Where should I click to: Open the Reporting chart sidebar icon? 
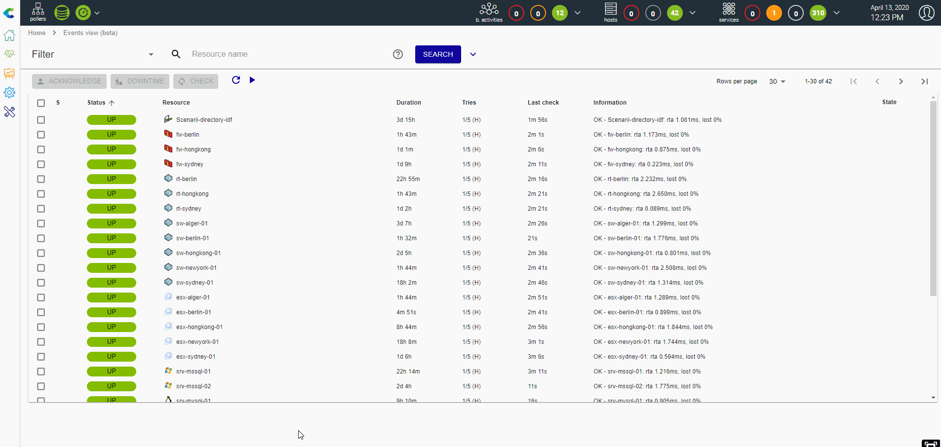(9, 73)
